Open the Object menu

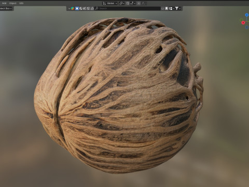[12, 3]
